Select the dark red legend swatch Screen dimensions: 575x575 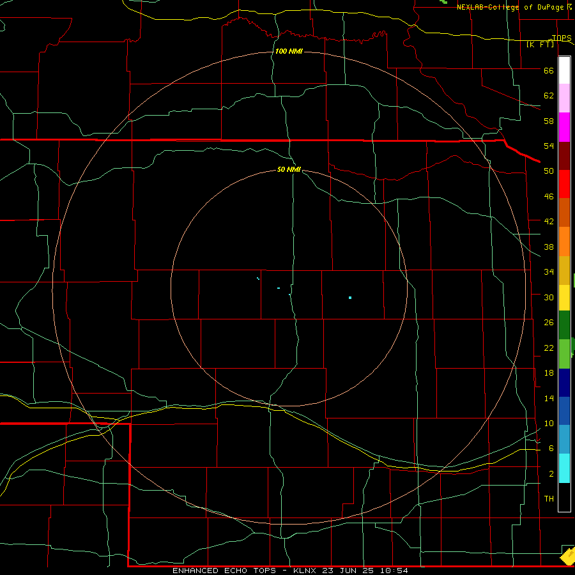point(564,155)
